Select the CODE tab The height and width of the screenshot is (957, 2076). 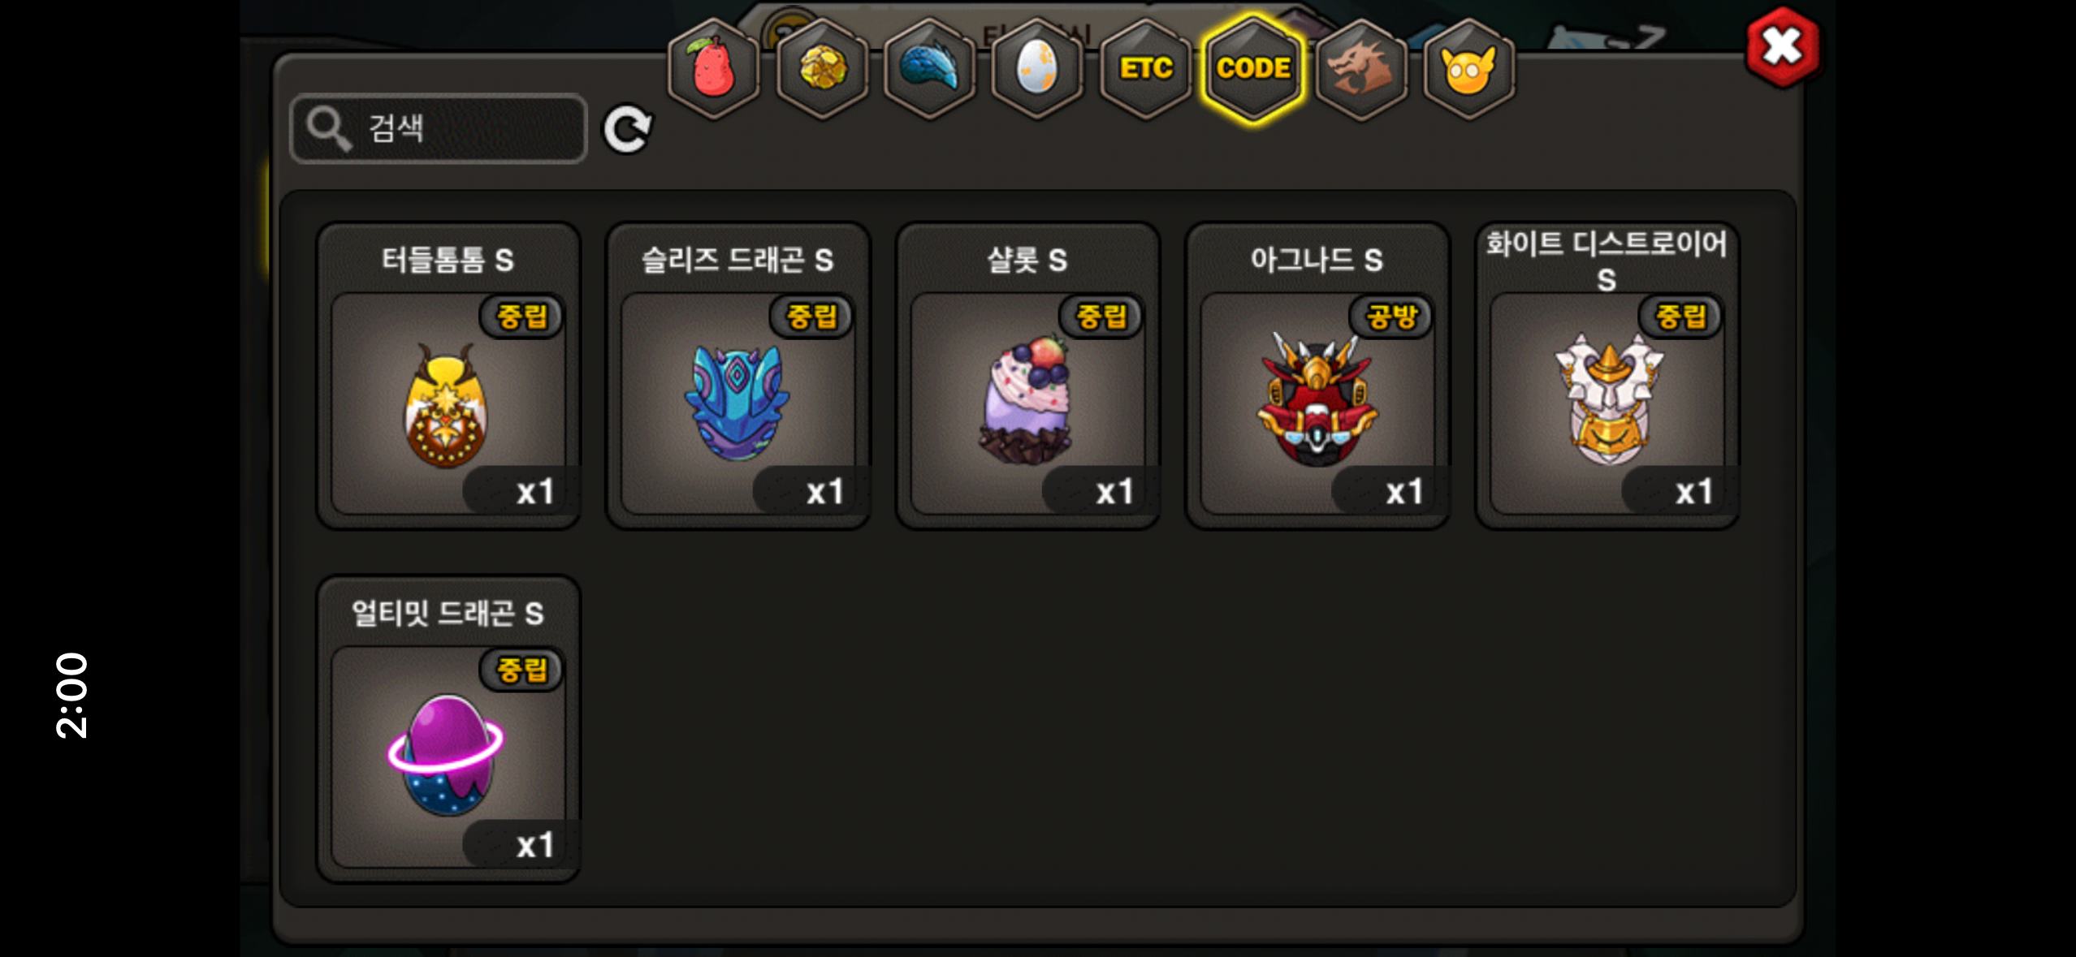(1253, 68)
